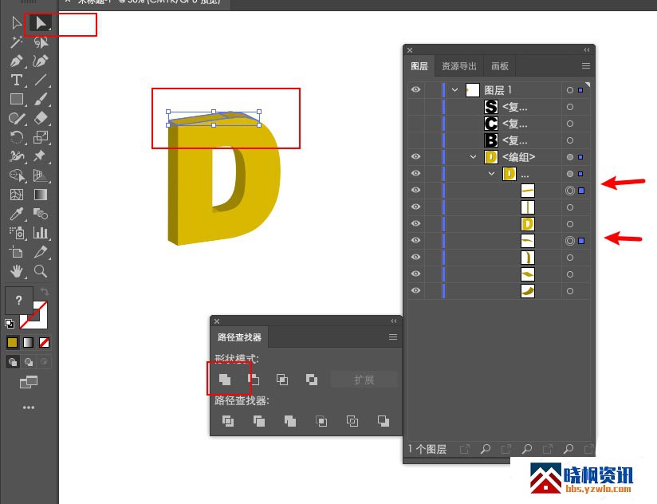Collapse the 图层 1 layer tree
This screenshot has height=504, width=657.
pos(455,90)
